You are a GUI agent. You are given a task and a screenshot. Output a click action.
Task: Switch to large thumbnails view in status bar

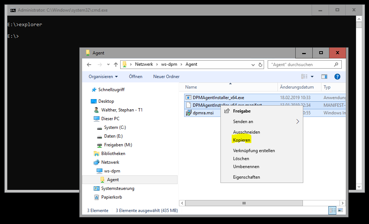[340, 210]
